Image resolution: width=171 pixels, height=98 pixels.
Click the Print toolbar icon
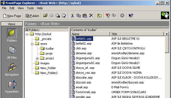coord(51,16)
